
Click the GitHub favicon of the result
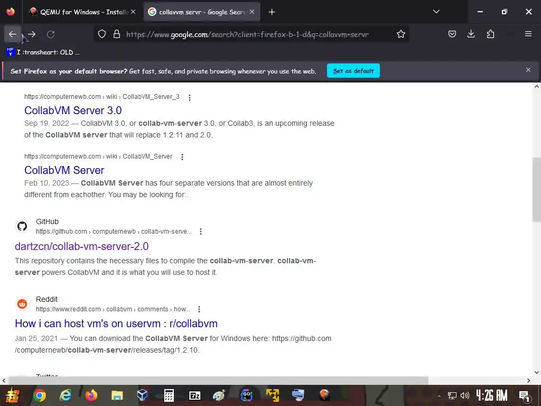22,226
